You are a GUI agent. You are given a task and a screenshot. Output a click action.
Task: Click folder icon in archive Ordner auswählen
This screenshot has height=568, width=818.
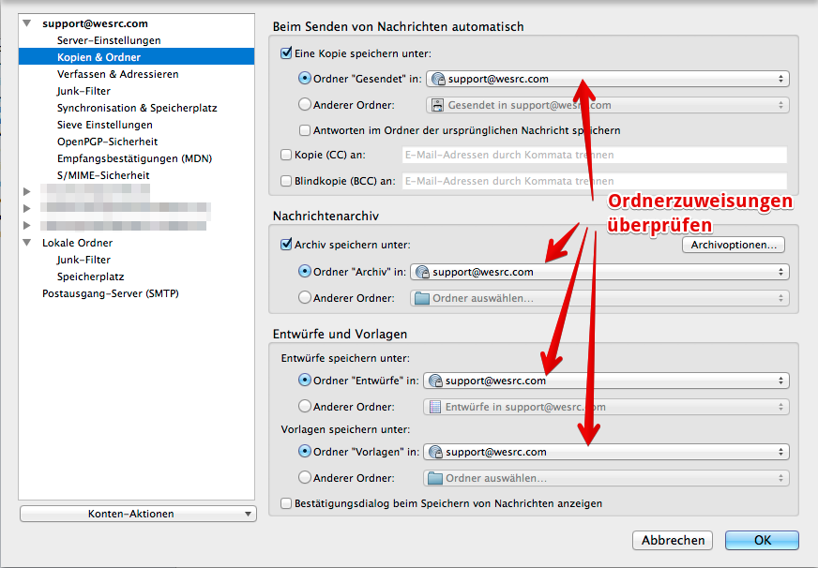(x=422, y=298)
